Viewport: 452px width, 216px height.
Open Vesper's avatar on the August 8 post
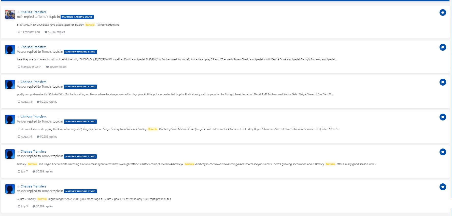coord(10,84)
